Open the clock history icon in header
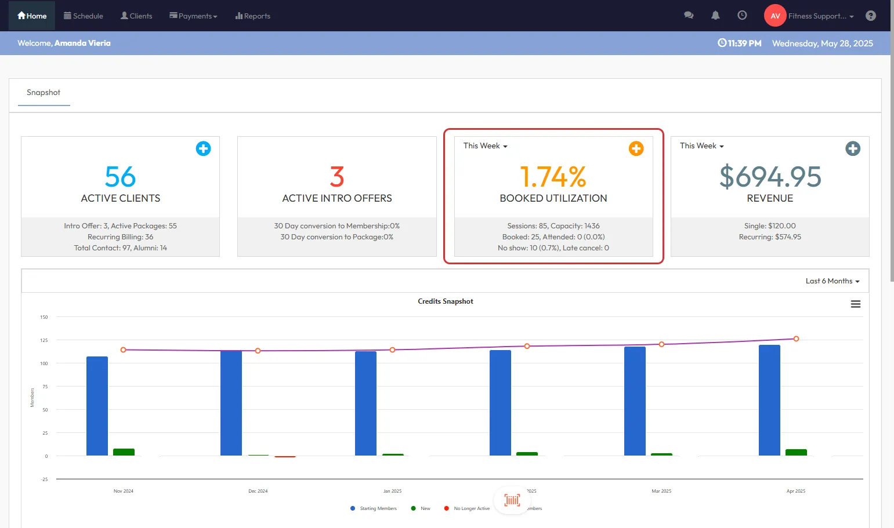This screenshot has width=894, height=528. tap(742, 16)
